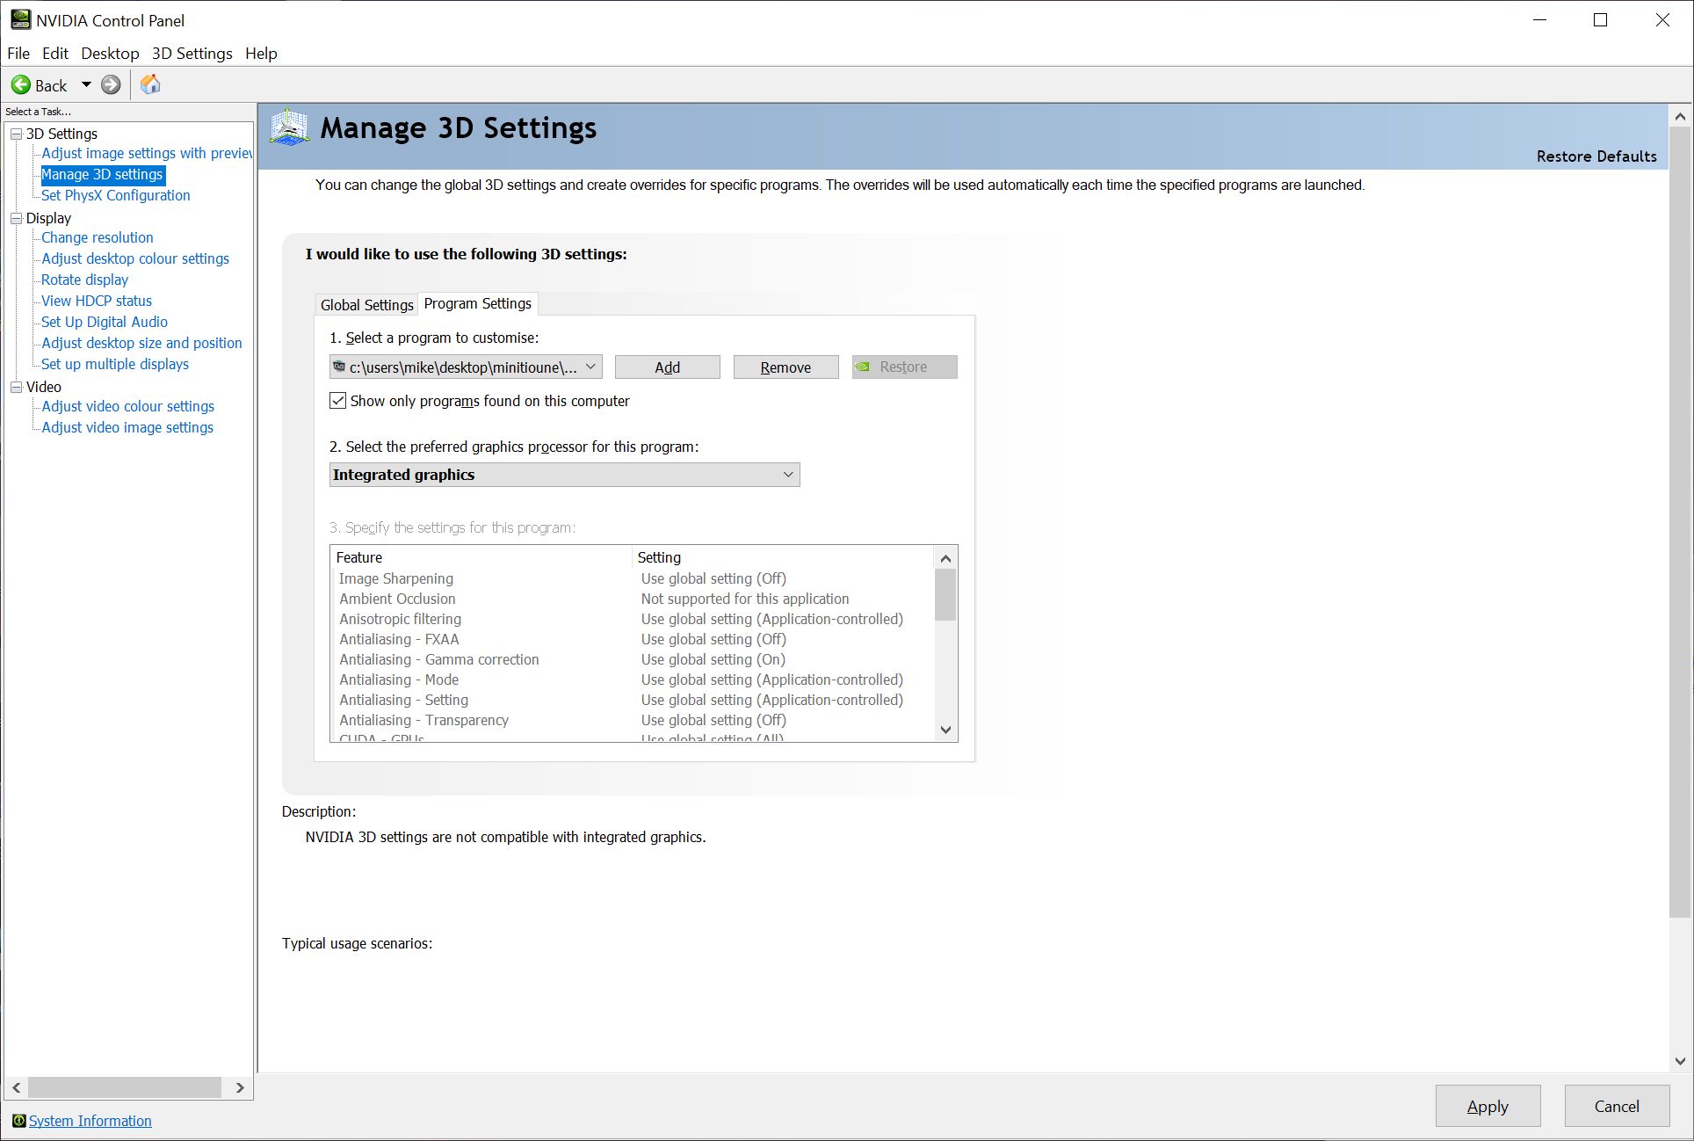This screenshot has height=1141, width=1694.
Task: Switch to the Global Settings tab
Action: [366, 303]
